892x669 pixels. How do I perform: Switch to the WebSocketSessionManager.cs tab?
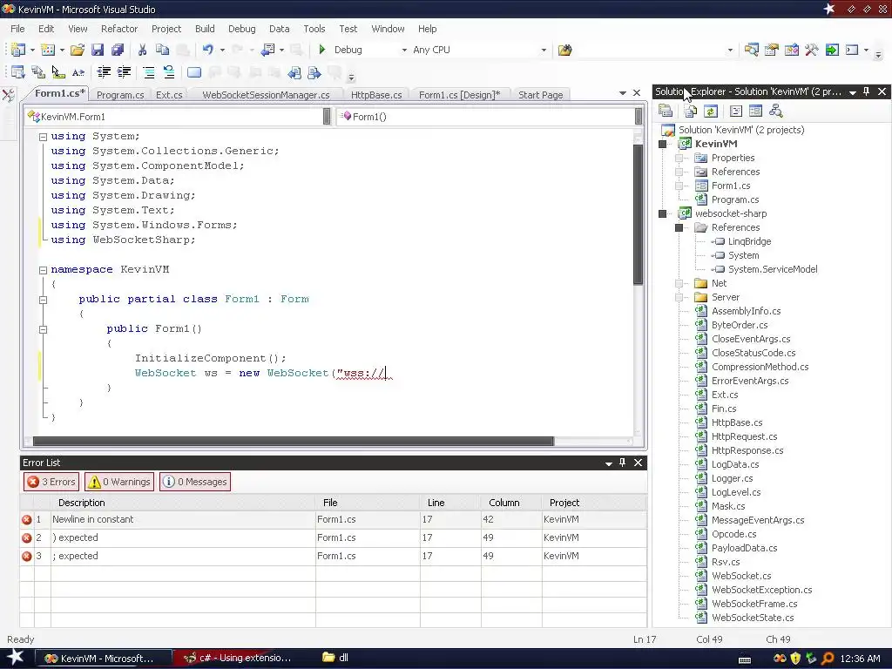pos(266,95)
